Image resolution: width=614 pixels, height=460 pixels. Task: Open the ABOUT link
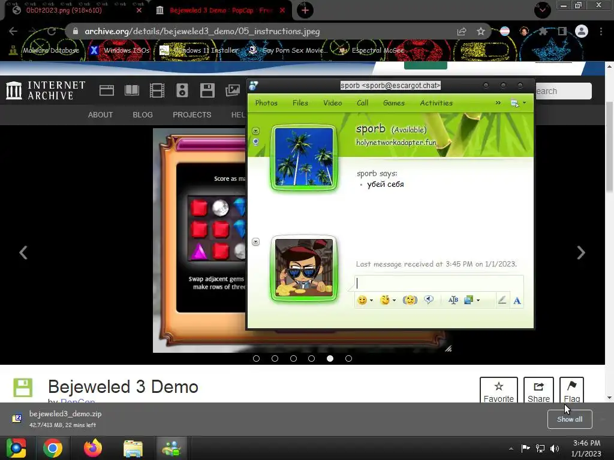(100, 114)
